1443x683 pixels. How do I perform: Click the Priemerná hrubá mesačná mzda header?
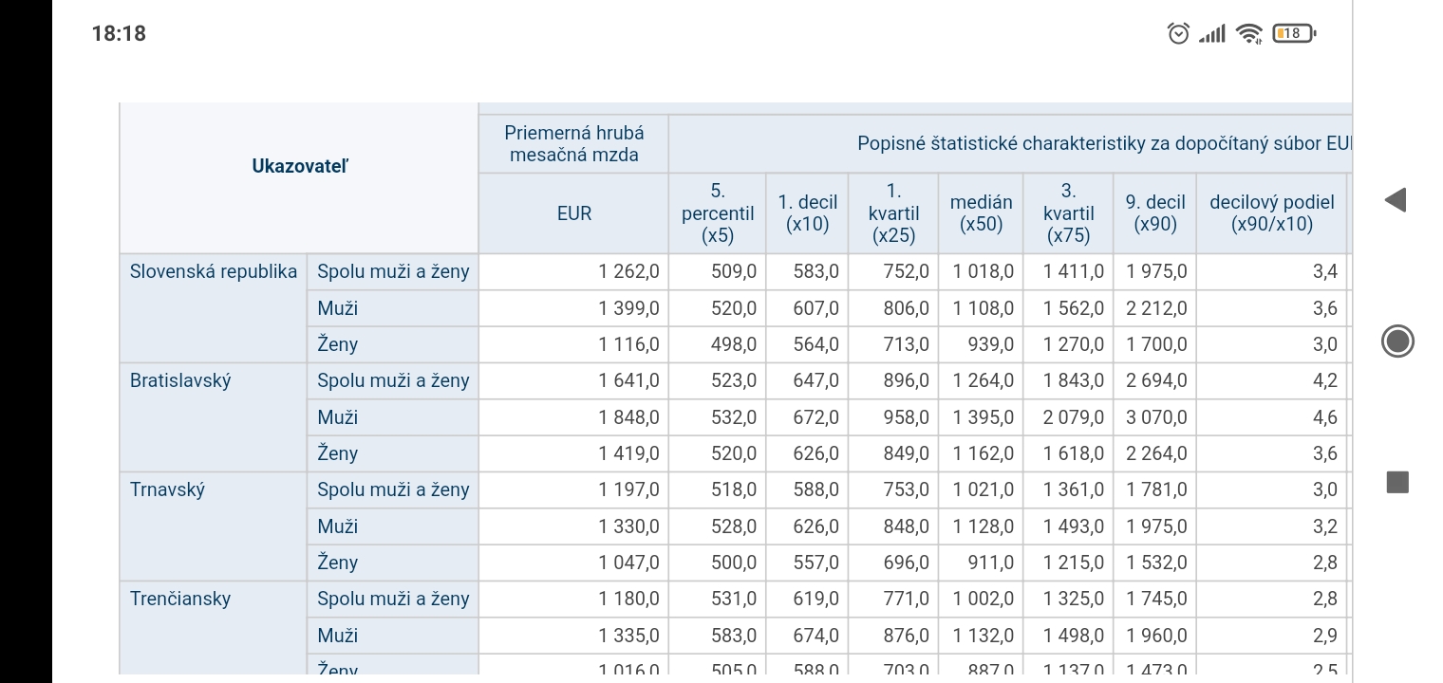coord(573,144)
